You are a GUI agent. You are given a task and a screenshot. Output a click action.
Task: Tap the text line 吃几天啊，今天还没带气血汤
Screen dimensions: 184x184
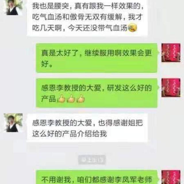(x=80, y=28)
